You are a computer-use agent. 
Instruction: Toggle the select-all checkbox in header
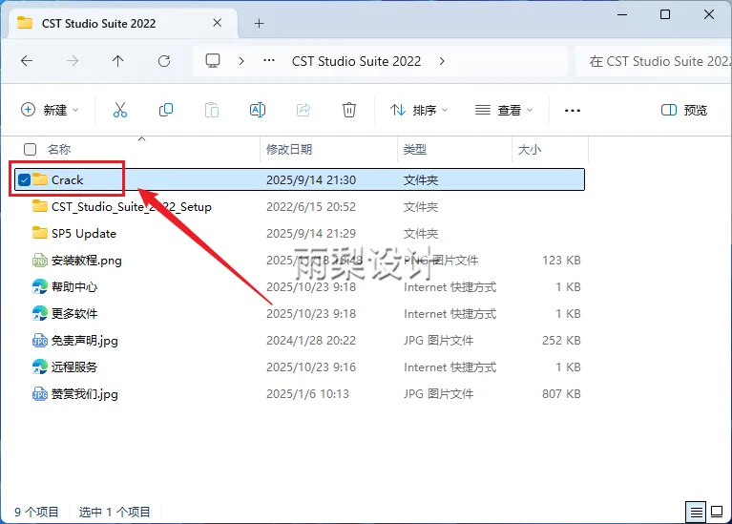click(30, 150)
